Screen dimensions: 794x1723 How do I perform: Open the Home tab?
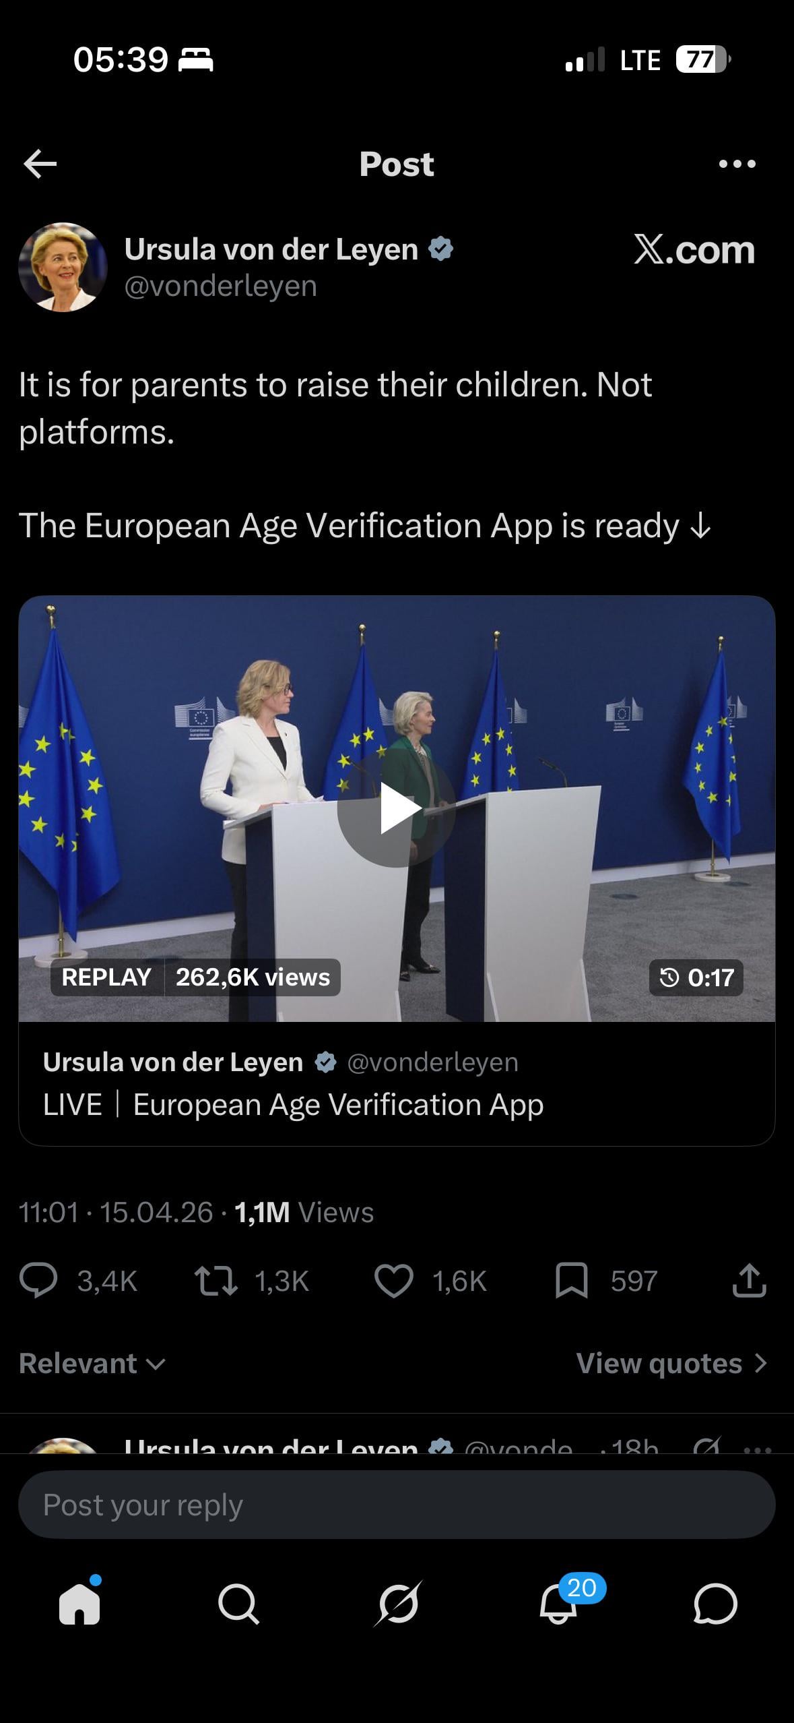click(79, 1604)
